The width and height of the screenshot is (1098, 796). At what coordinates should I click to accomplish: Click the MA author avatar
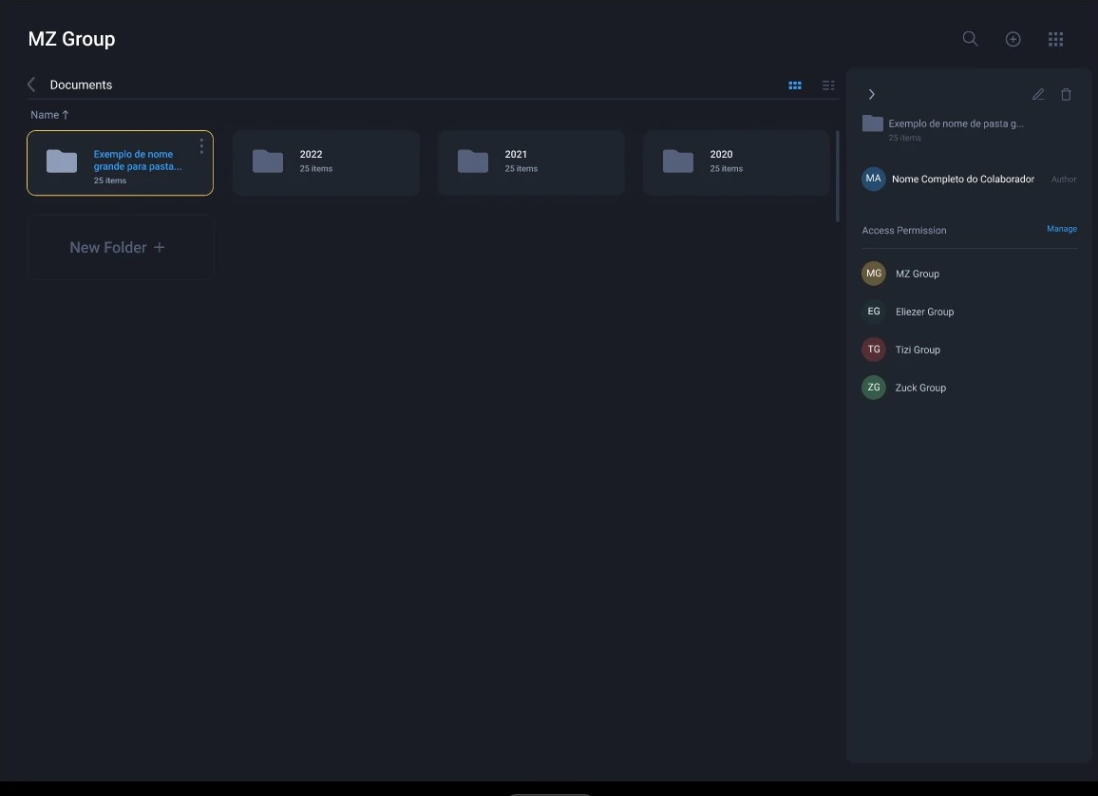[873, 179]
